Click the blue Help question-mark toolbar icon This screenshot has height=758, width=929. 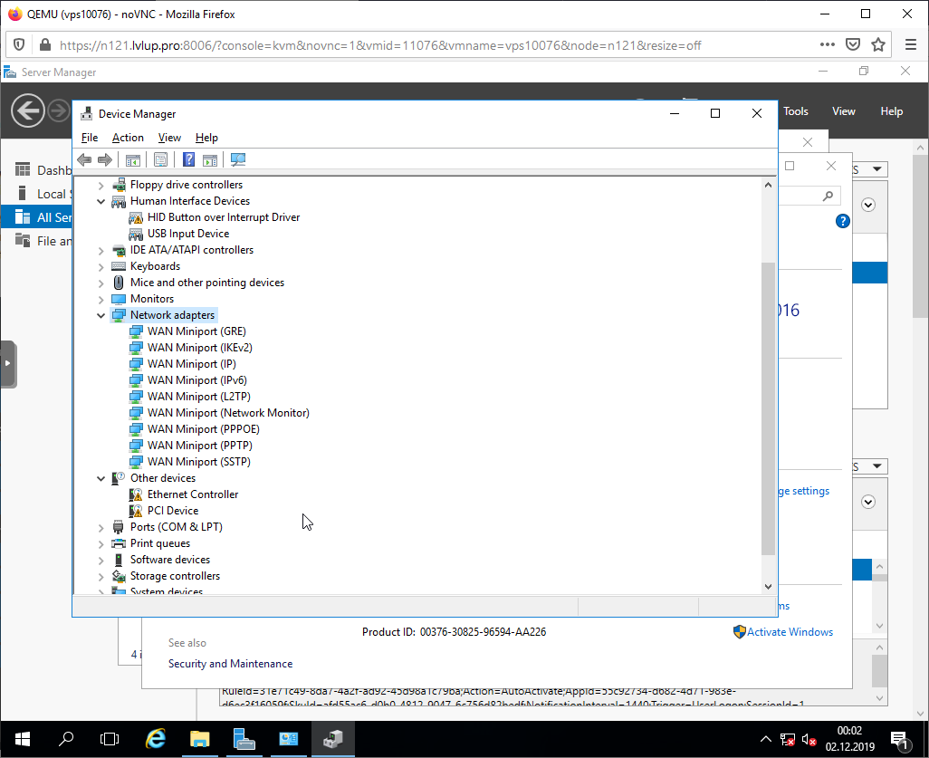click(188, 160)
